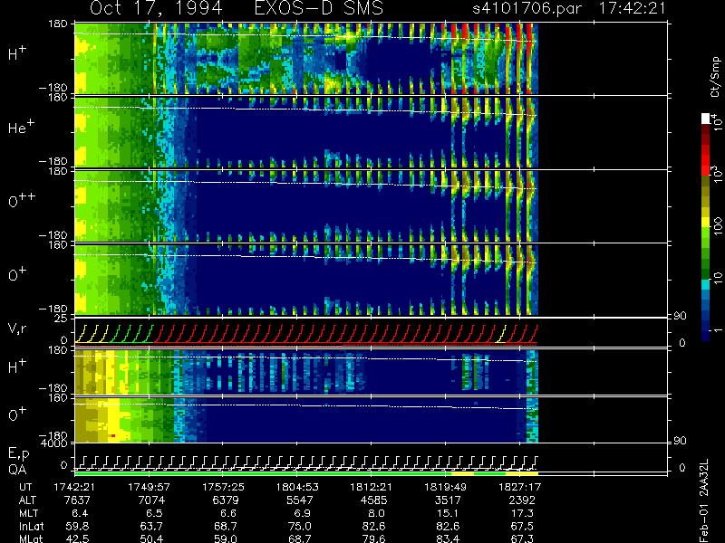Click the vertical "Feb-01 2AA32L" stamp text
Screen dimensions: 725x543
[704, 501]
